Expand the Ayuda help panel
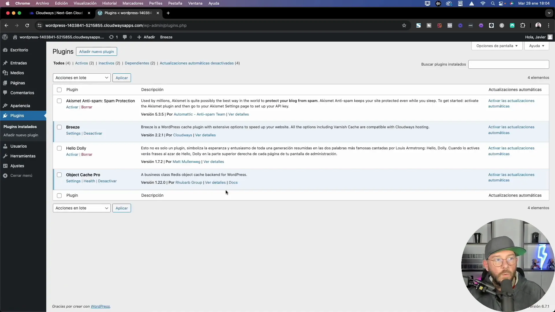555x312 pixels. [537, 46]
